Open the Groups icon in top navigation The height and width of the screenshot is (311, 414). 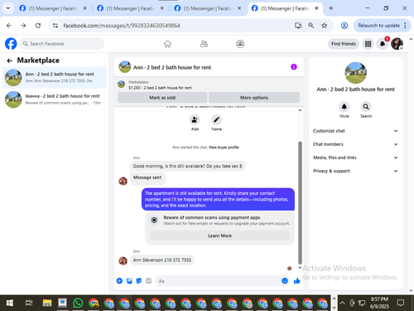tap(240, 44)
